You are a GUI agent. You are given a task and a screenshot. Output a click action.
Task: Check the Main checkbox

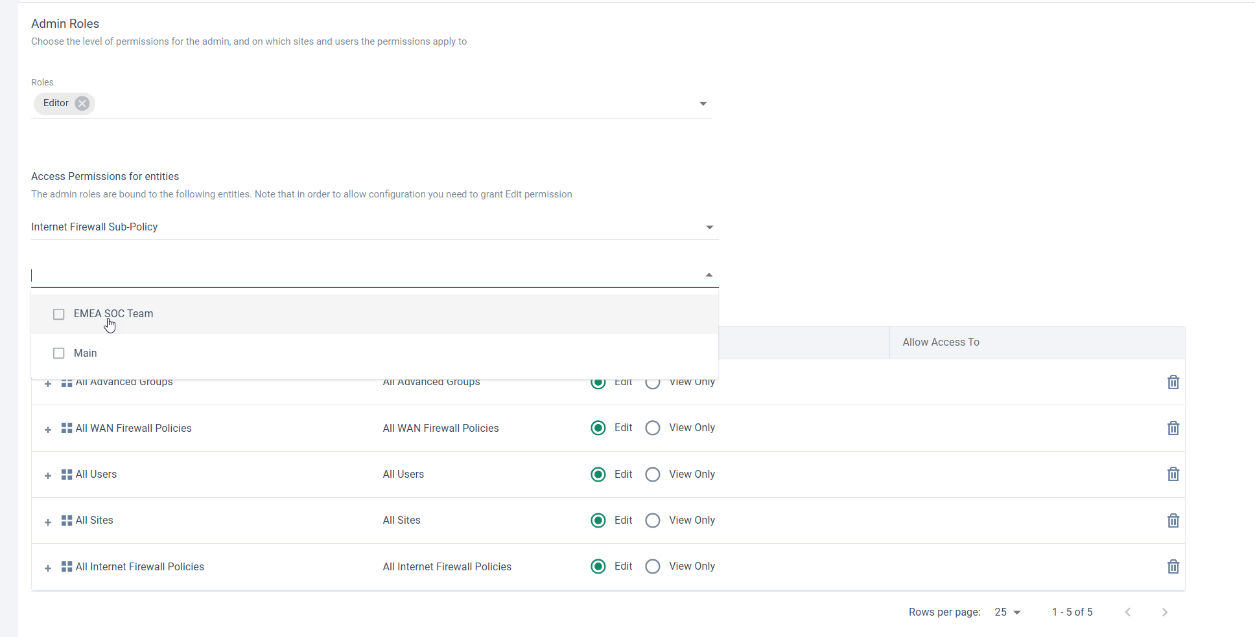tap(58, 353)
